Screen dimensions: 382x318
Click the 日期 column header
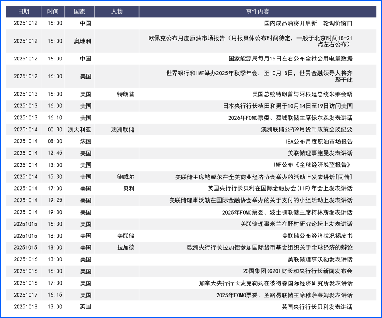[x=23, y=12]
